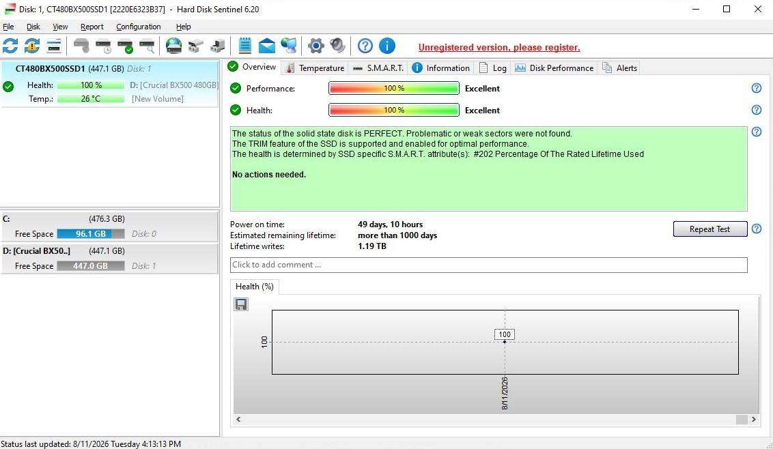Click the graph scroll right arrow
The image size is (773, 449).
pos(753,420)
